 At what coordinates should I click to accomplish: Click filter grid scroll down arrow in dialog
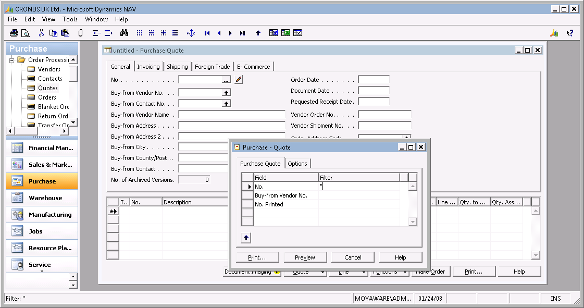(x=412, y=222)
